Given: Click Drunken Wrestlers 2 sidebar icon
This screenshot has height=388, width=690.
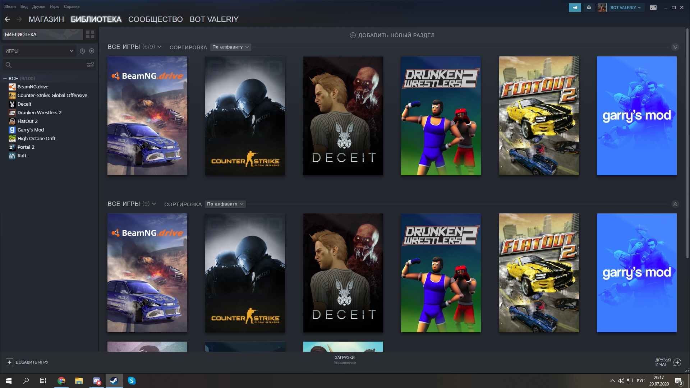Looking at the screenshot, I should pyautogui.click(x=12, y=112).
